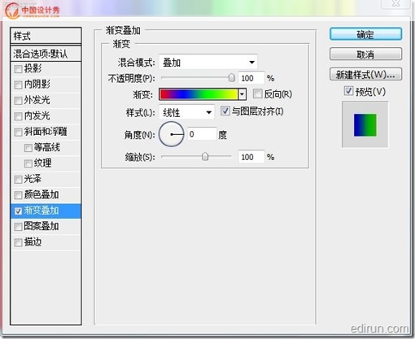Click the angle dial control
This screenshot has width=415, height=339.
[172, 134]
